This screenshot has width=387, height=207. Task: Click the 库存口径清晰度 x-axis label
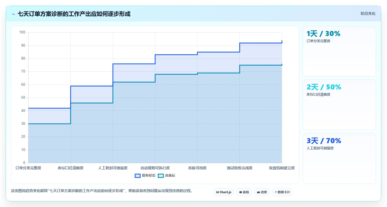(71, 168)
